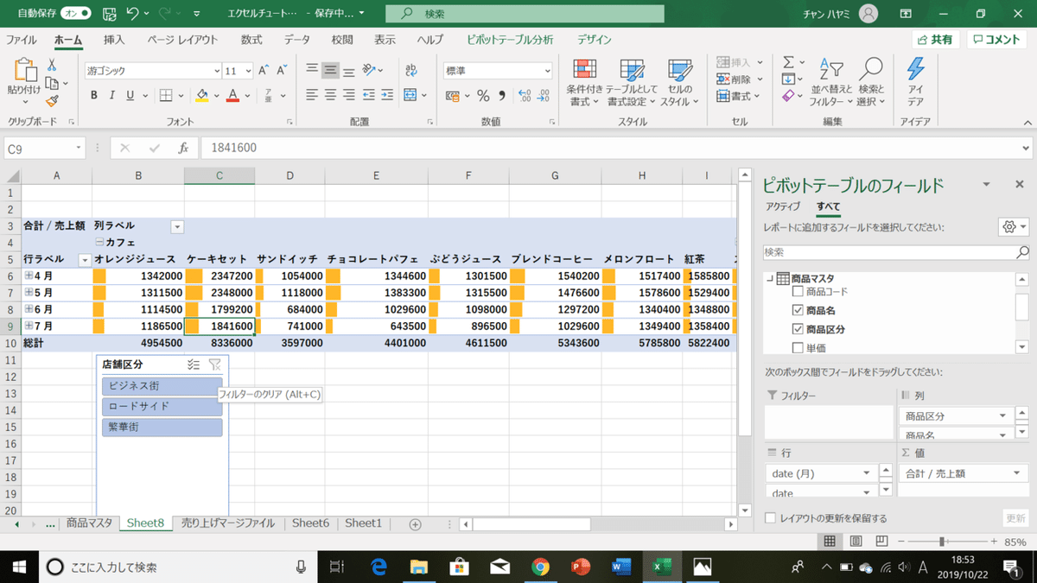
Task: Click the Ideas lightning icon
Action: point(915,71)
